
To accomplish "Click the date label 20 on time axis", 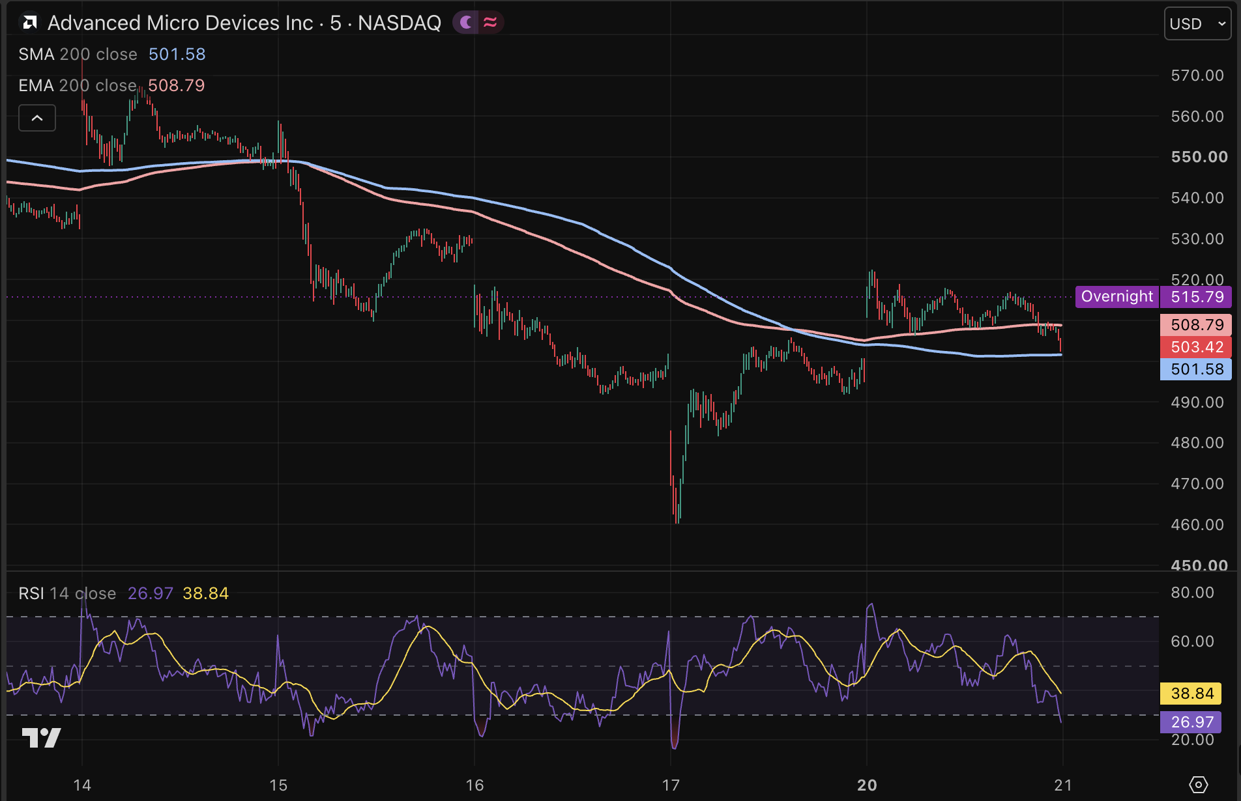I will (867, 785).
